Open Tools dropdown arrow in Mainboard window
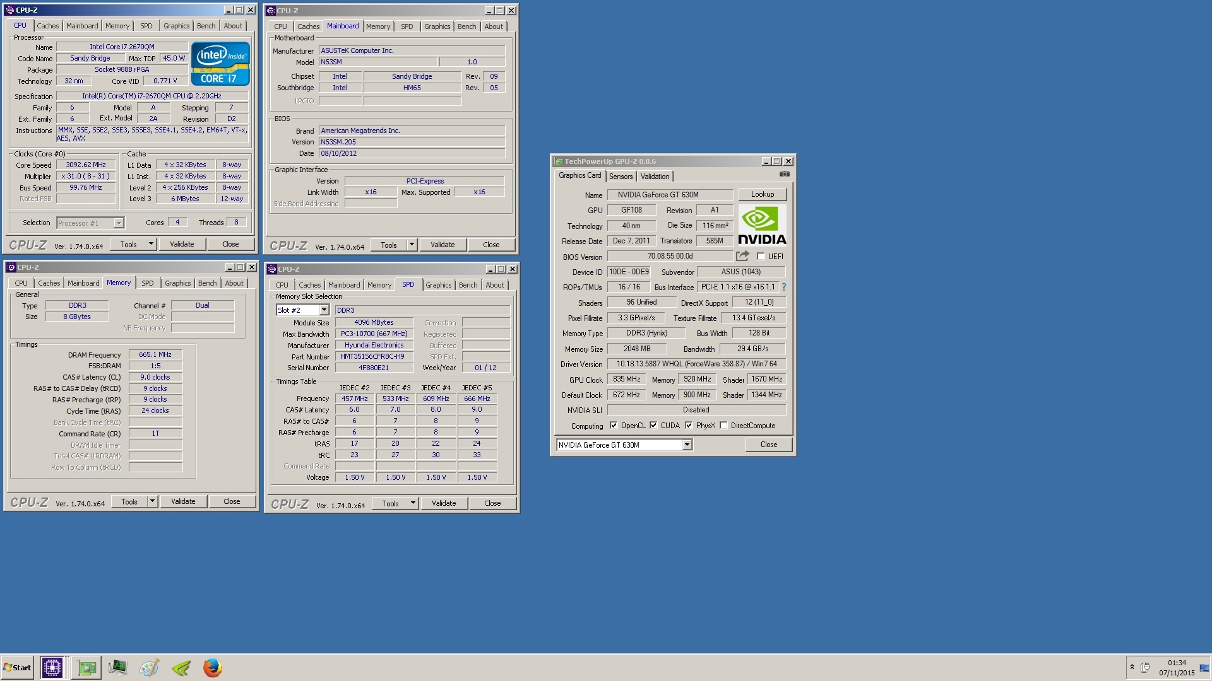Screen dimensions: 1212x681 pyautogui.click(x=412, y=245)
